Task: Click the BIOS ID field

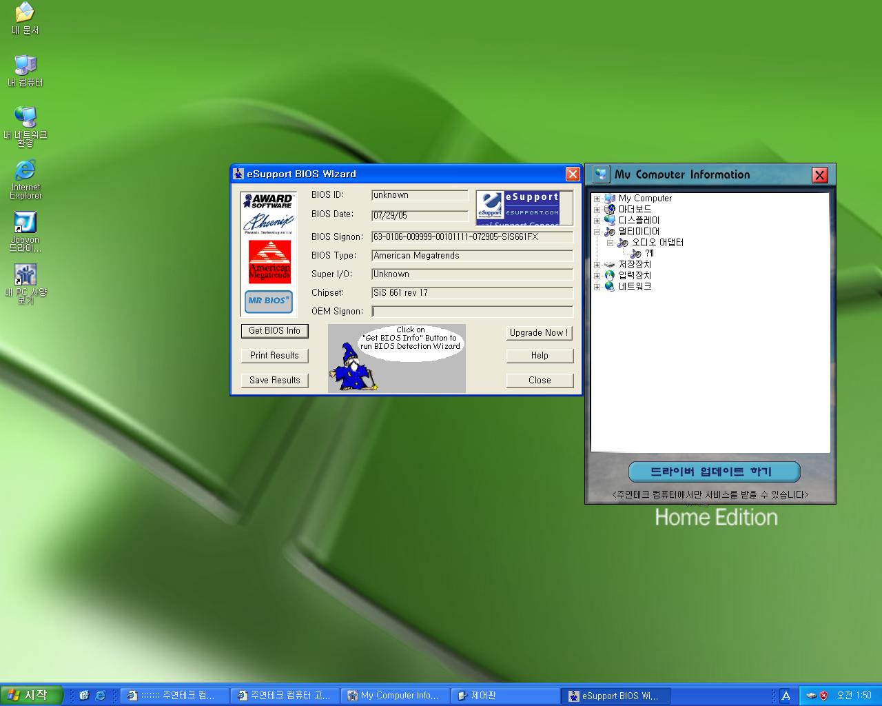Action: (420, 196)
